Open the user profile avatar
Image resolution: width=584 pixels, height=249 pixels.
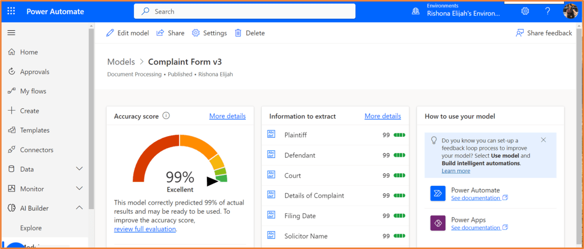pyautogui.click(x=570, y=11)
